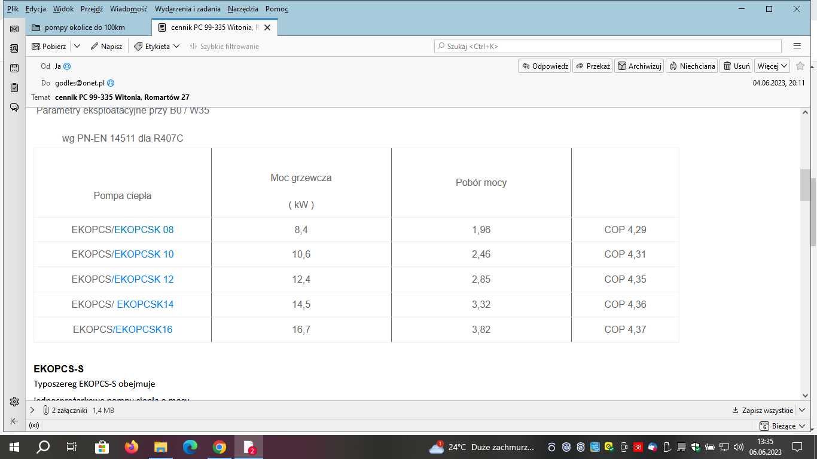Screen dimensions: 817x459
Task: Open the Widok menu
Action: (63, 9)
